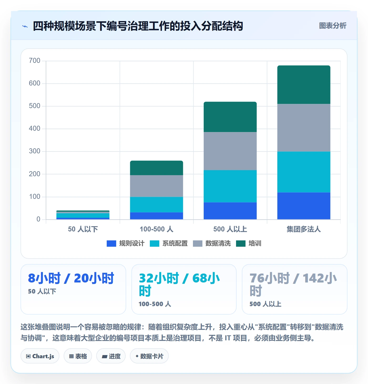The width and height of the screenshot is (368, 384).
Task: Click the 100-500 人 caption in the data card
Action: pyautogui.click(x=155, y=304)
